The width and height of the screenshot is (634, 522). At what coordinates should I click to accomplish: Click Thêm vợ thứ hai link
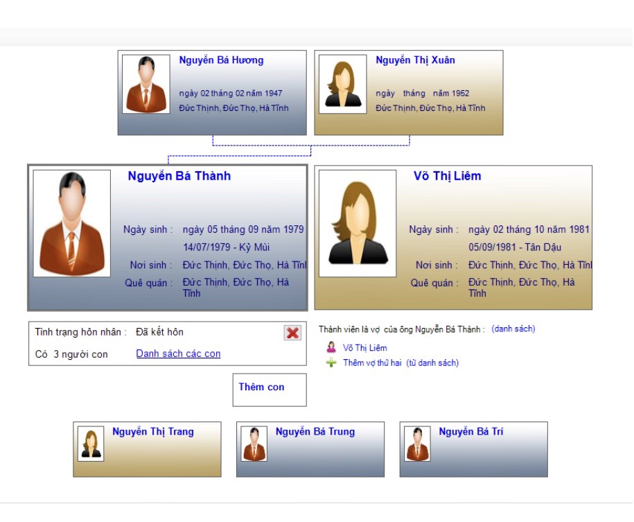coord(372,363)
